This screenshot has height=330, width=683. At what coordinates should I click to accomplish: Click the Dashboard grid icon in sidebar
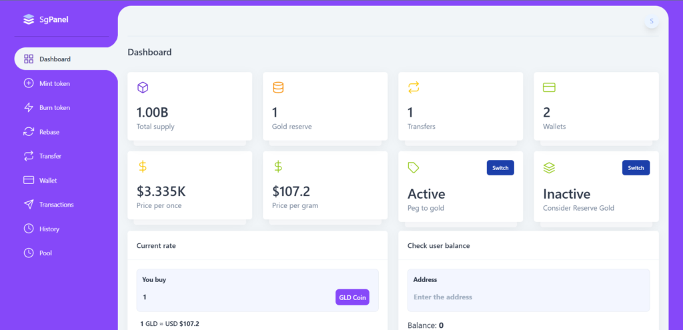point(29,59)
